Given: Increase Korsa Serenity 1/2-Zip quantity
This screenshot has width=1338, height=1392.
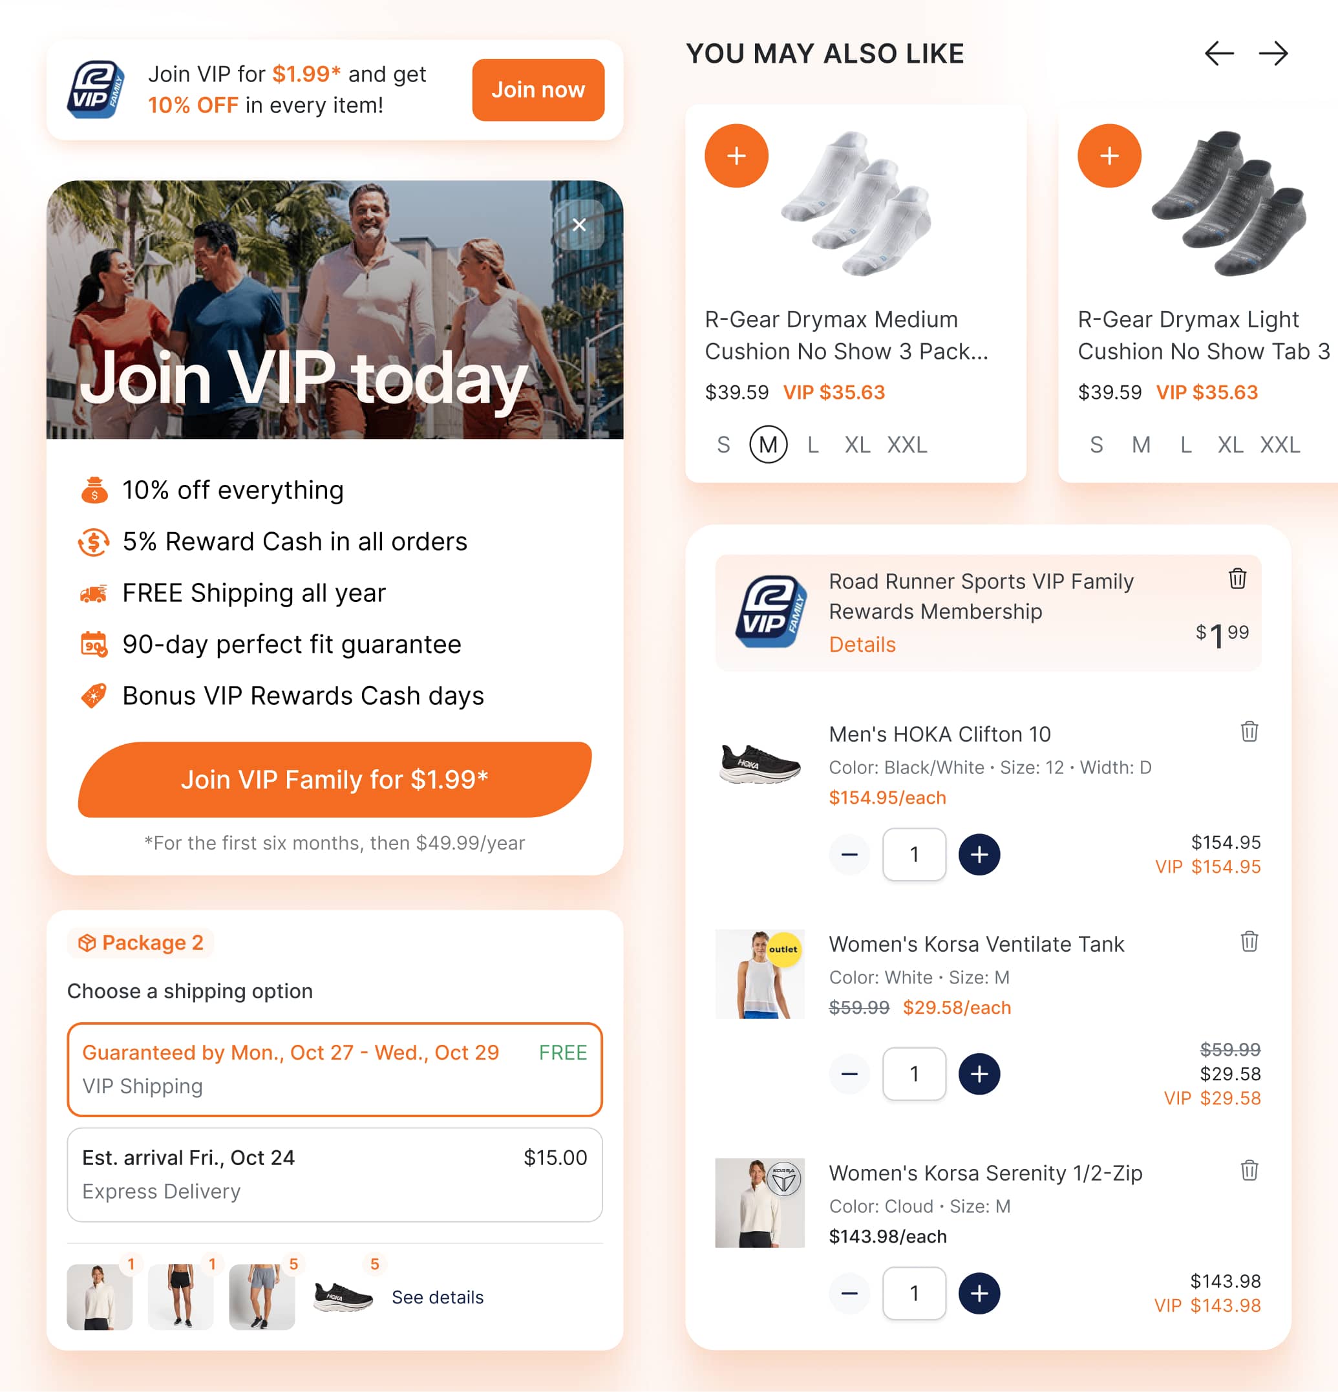Looking at the screenshot, I should (x=979, y=1293).
